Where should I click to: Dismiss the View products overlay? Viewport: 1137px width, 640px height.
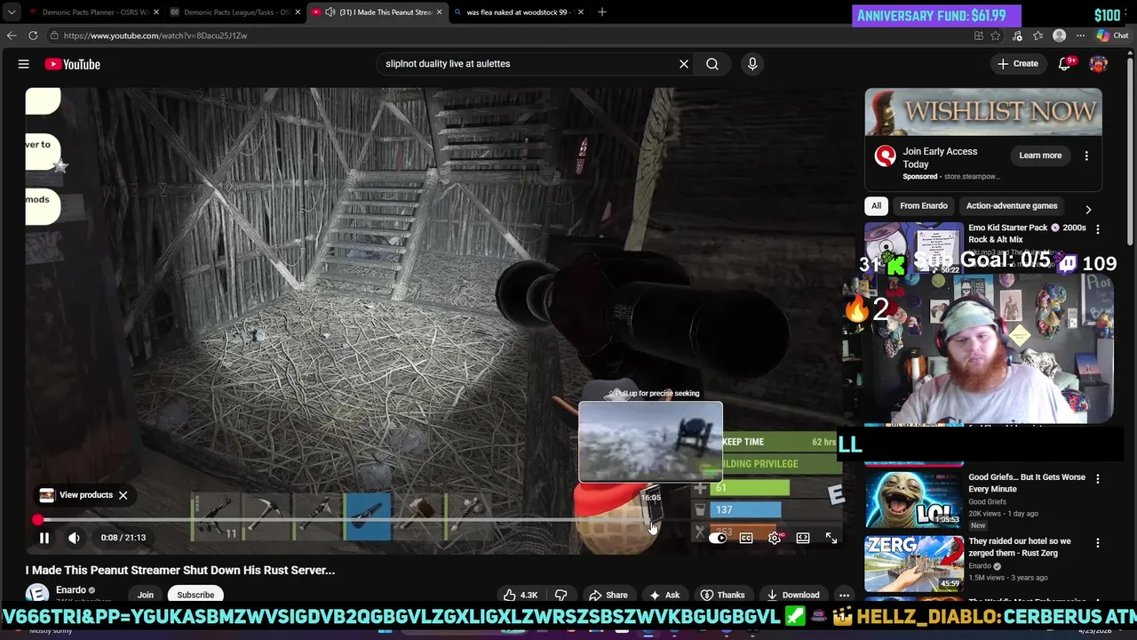click(123, 495)
